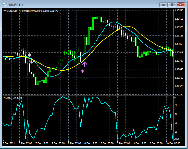Viewport: 188px width, 149px height.
Task: Click the chart shift triangle at bottom-left of indicator pane
Action: (x=4, y=140)
